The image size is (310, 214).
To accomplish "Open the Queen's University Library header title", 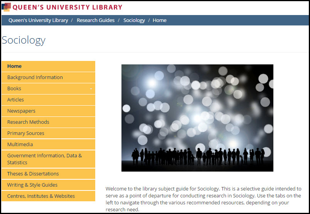I will click(67, 7).
